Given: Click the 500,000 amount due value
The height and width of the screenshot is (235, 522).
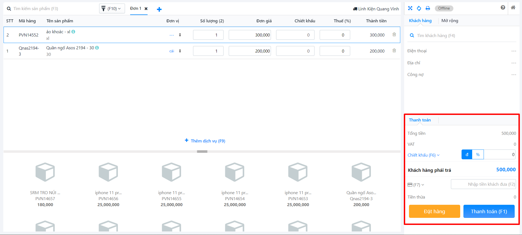Looking at the screenshot, I should 506,170.
